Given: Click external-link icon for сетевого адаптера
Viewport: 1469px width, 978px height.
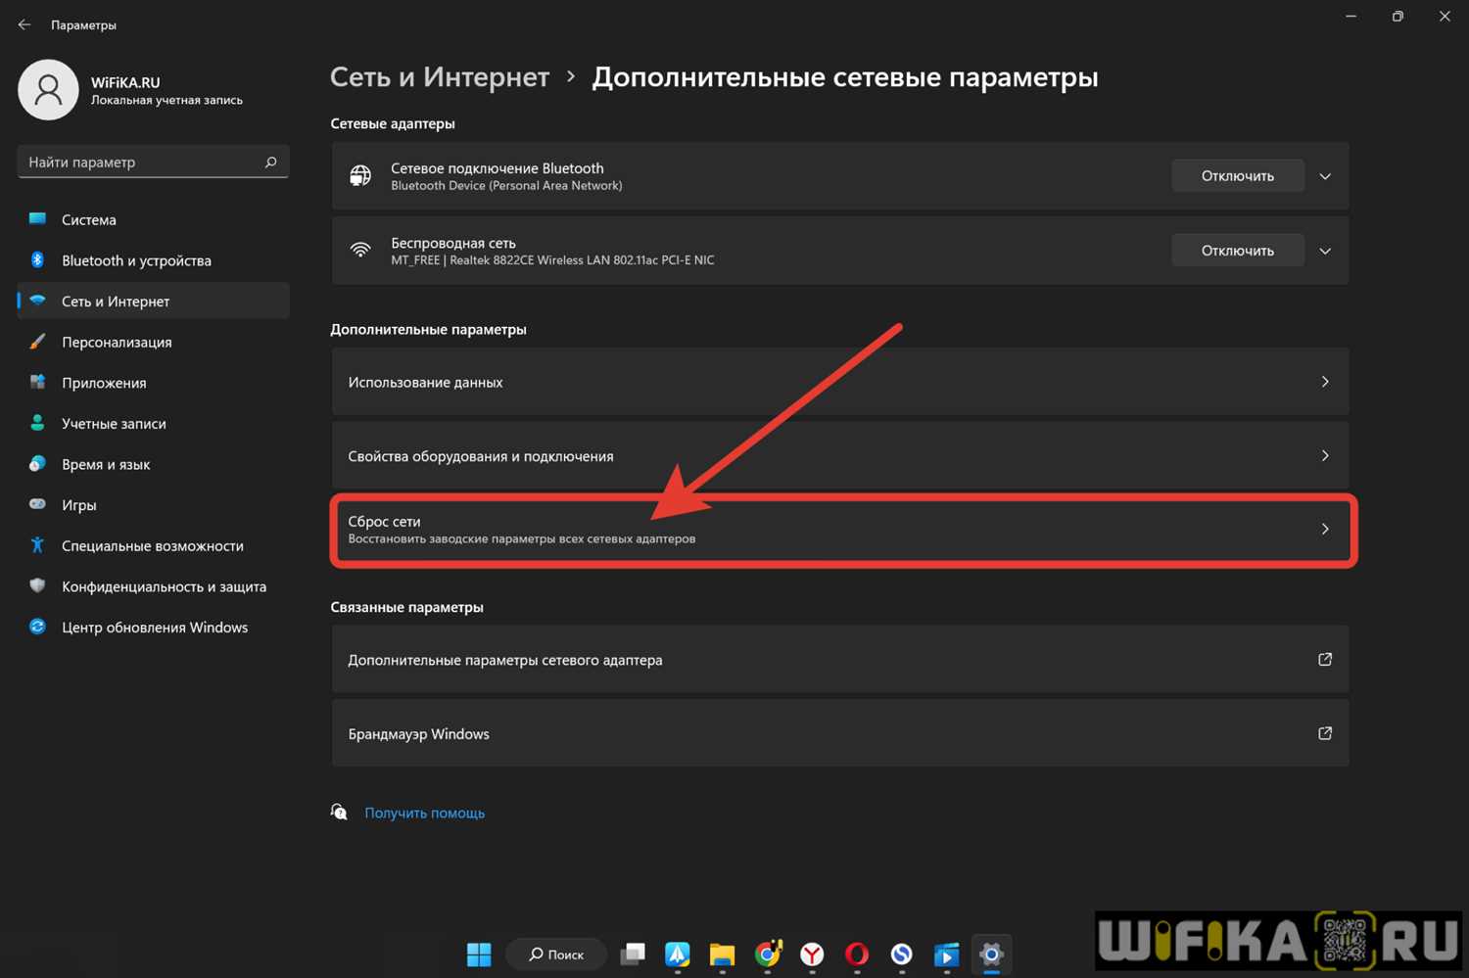Looking at the screenshot, I should point(1325,659).
